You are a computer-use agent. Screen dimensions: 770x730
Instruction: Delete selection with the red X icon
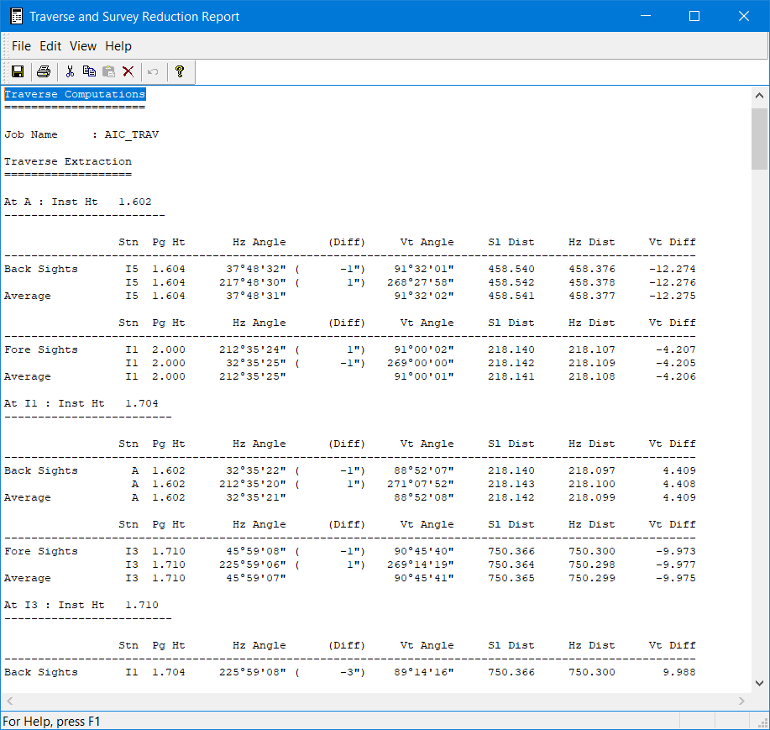click(128, 71)
